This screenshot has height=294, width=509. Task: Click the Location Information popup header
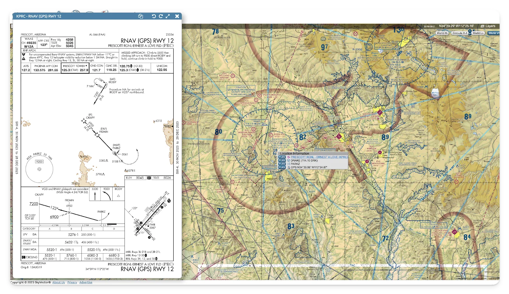tap(313, 154)
